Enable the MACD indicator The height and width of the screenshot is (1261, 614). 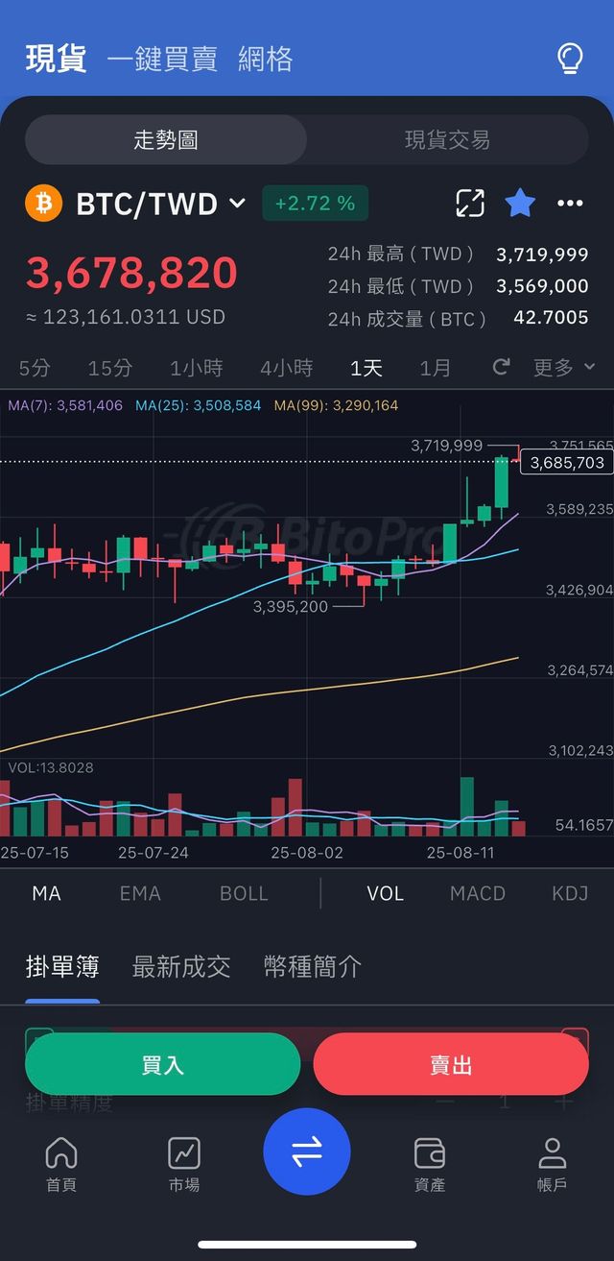coord(477,893)
